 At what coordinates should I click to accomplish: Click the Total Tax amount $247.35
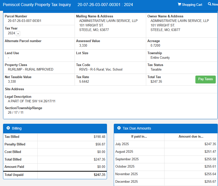(156, 82)
